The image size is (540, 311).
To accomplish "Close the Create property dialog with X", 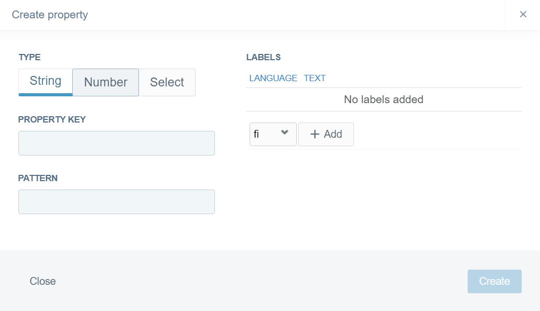I will (523, 15).
